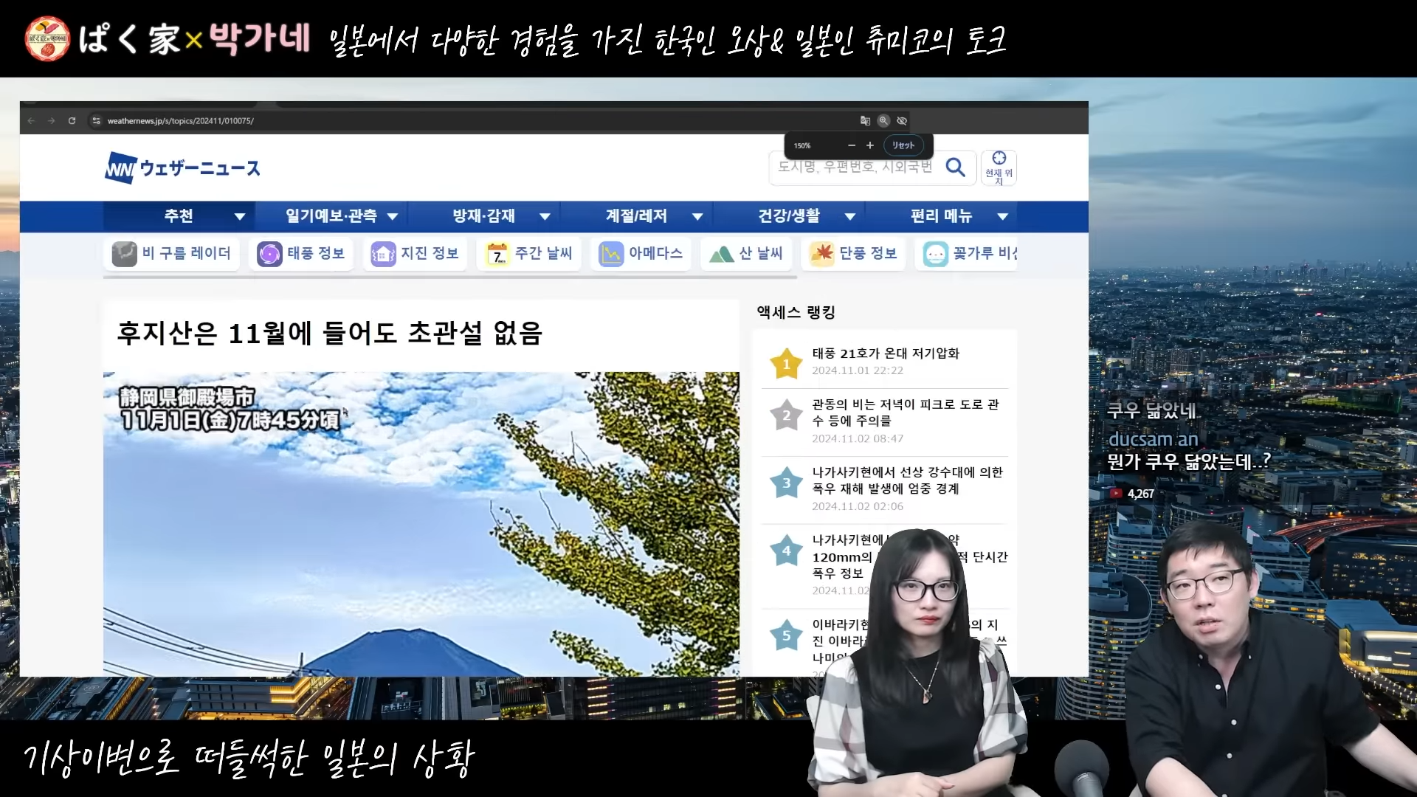Image resolution: width=1417 pixels, height=797 pixels.
Task: Reset zoom with the リセット button
Action: pos(903,145)
